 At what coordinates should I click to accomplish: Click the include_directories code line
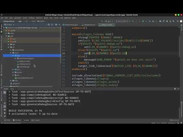click(116, 75)
